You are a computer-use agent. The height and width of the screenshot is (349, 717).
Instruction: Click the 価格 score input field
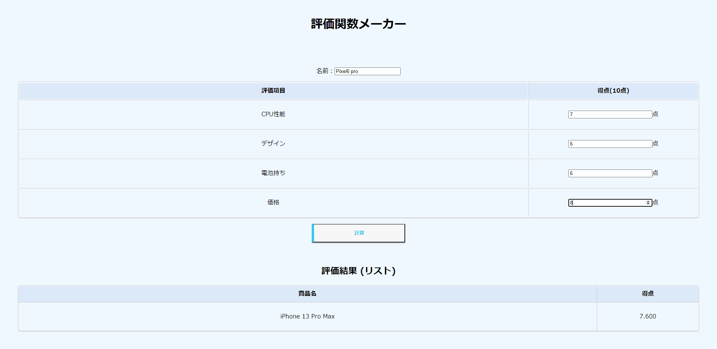[610, 203]
